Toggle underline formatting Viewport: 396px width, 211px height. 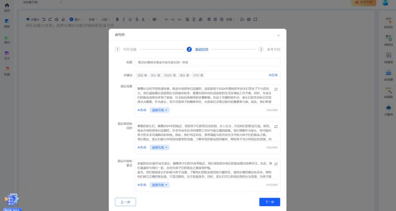pyautogui.click(x=130, y=20)
